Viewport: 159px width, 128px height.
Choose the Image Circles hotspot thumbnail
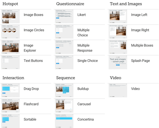11,32
